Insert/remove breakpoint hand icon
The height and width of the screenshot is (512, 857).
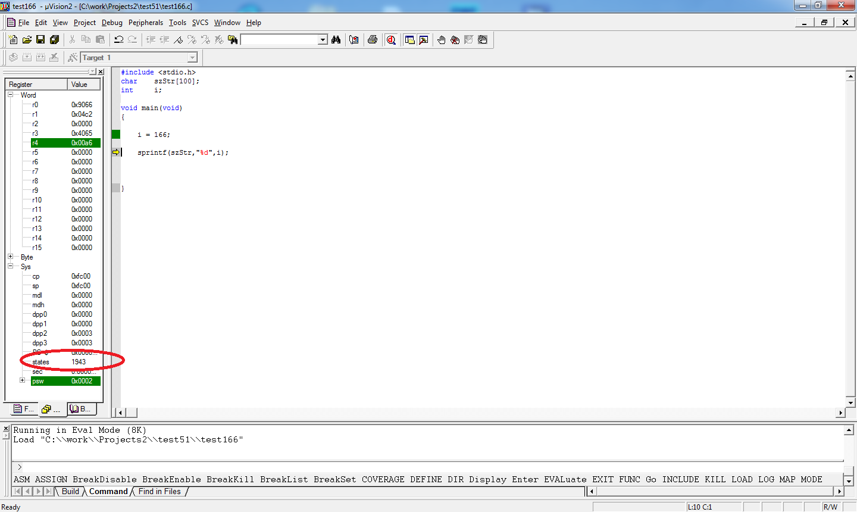pos(441,40)
